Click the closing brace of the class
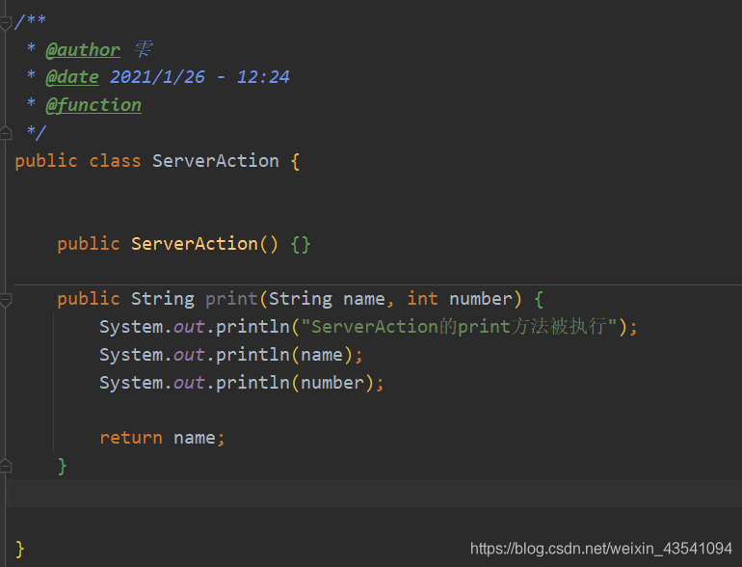The height and width of the screenshot is (567, 742). click(x=19, y=549)
